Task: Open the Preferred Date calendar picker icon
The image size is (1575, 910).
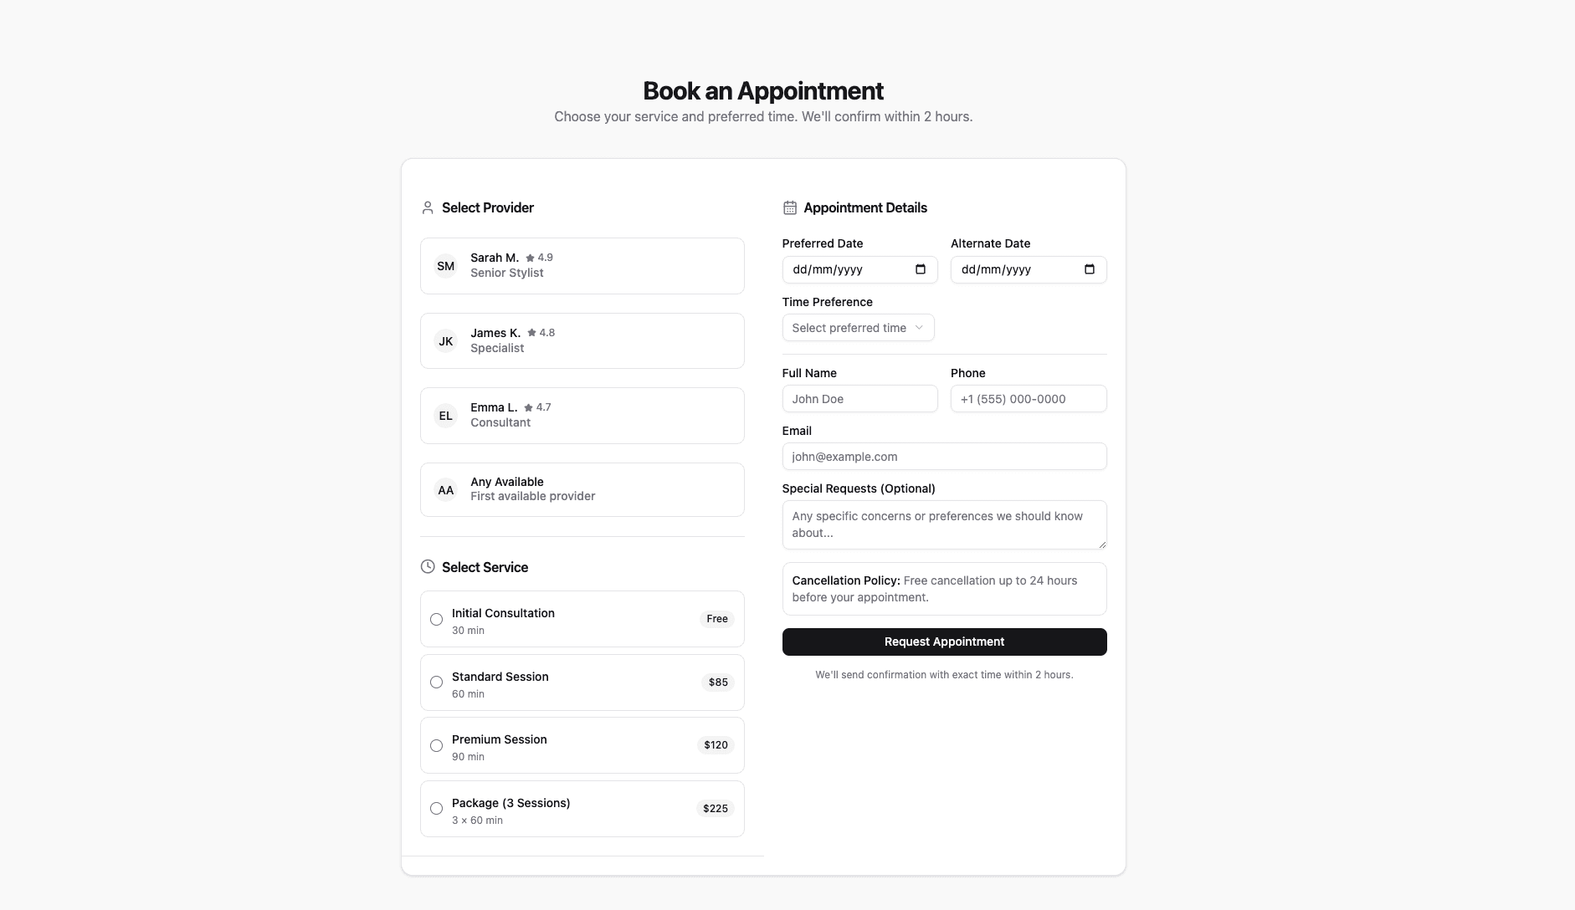Action: coord(920,269)
